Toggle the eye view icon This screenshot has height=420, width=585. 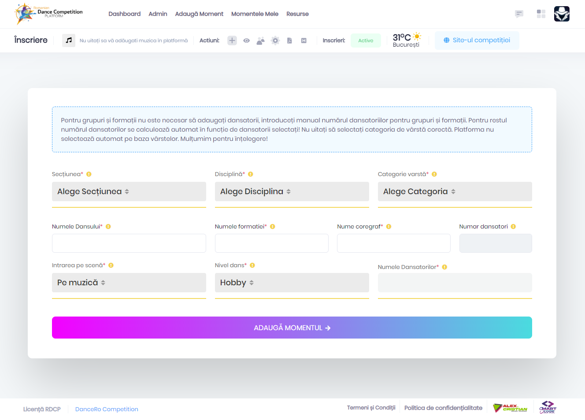pos(247,41)
